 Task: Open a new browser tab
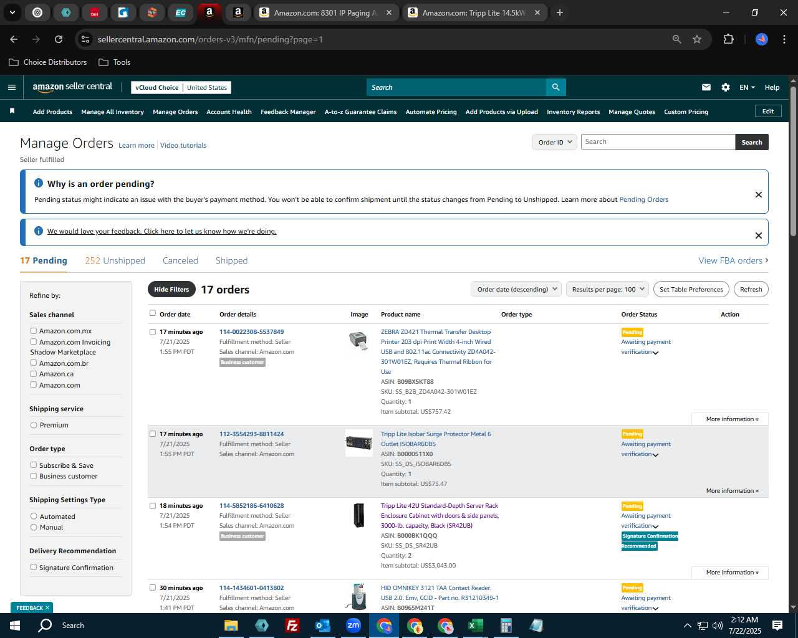click(560, 12)
